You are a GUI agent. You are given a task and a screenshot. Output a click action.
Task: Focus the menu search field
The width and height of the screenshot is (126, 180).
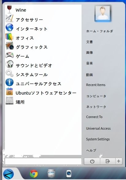(43, 161)
